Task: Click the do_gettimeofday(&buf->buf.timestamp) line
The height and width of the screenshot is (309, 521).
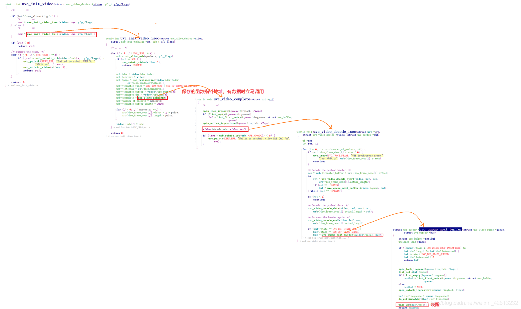Action: pos(424,299)
